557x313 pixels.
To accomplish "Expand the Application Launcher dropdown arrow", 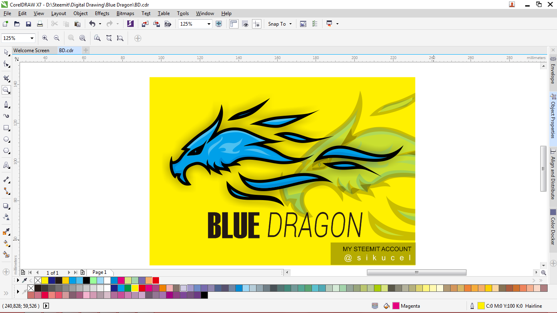I will [x=338, y=24].
